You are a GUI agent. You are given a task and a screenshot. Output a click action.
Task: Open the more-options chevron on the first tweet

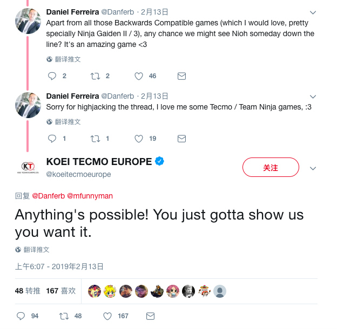pyautogui.click(x=313, y=12)
